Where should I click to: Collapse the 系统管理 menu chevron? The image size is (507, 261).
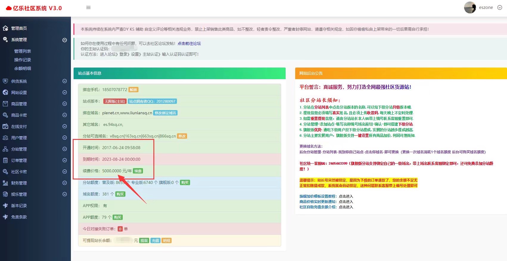point(65,40)
